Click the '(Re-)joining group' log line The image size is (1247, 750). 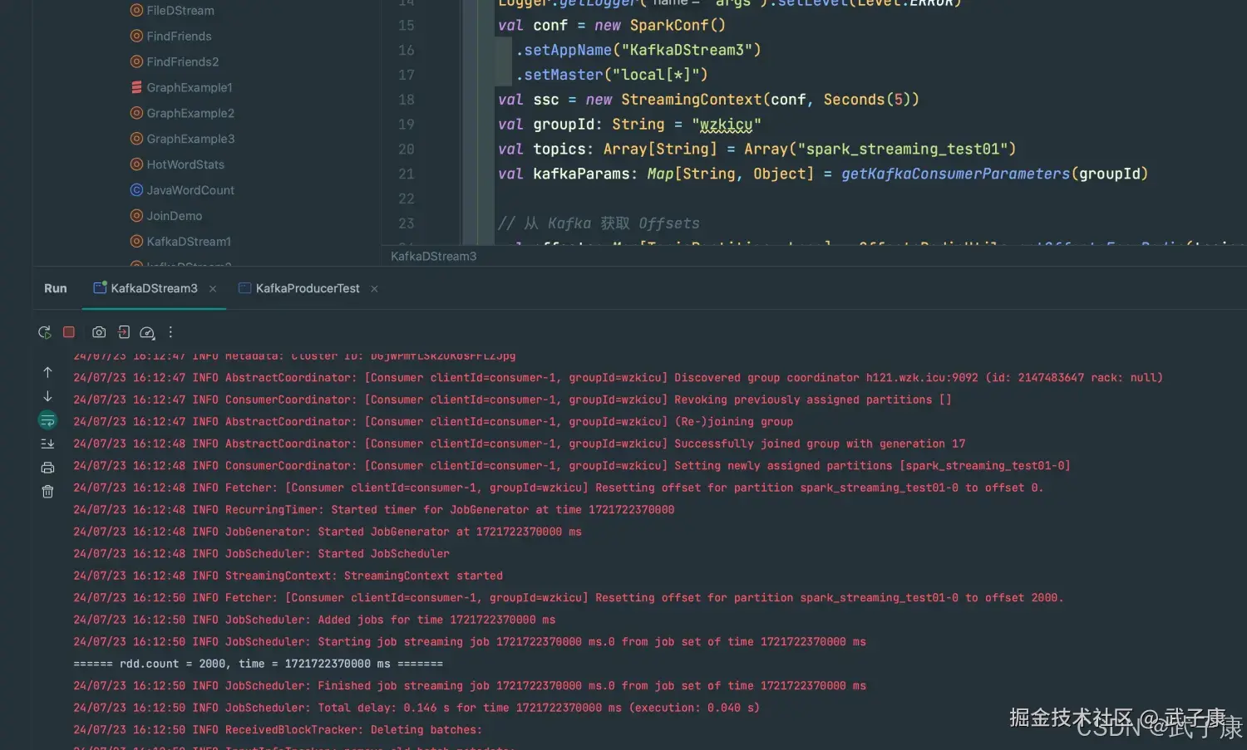coord(433,422)
